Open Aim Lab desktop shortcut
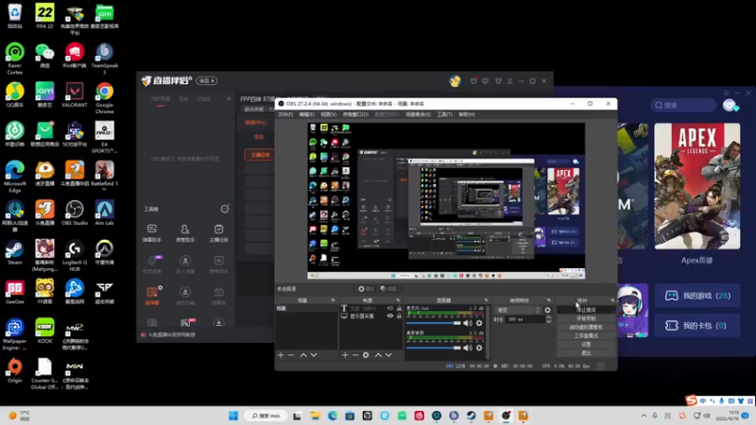 pos(105,213)
